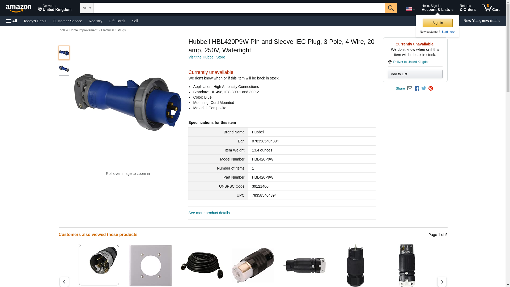Open the Amazon logo home link
This screenshot has height=287, width=510.
[19, 8]
